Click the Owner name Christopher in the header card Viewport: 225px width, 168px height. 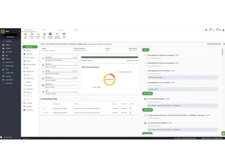click(48, 51)
